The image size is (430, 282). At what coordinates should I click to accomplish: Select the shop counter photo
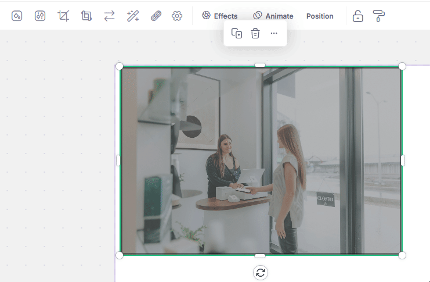(x=261, y=161)
